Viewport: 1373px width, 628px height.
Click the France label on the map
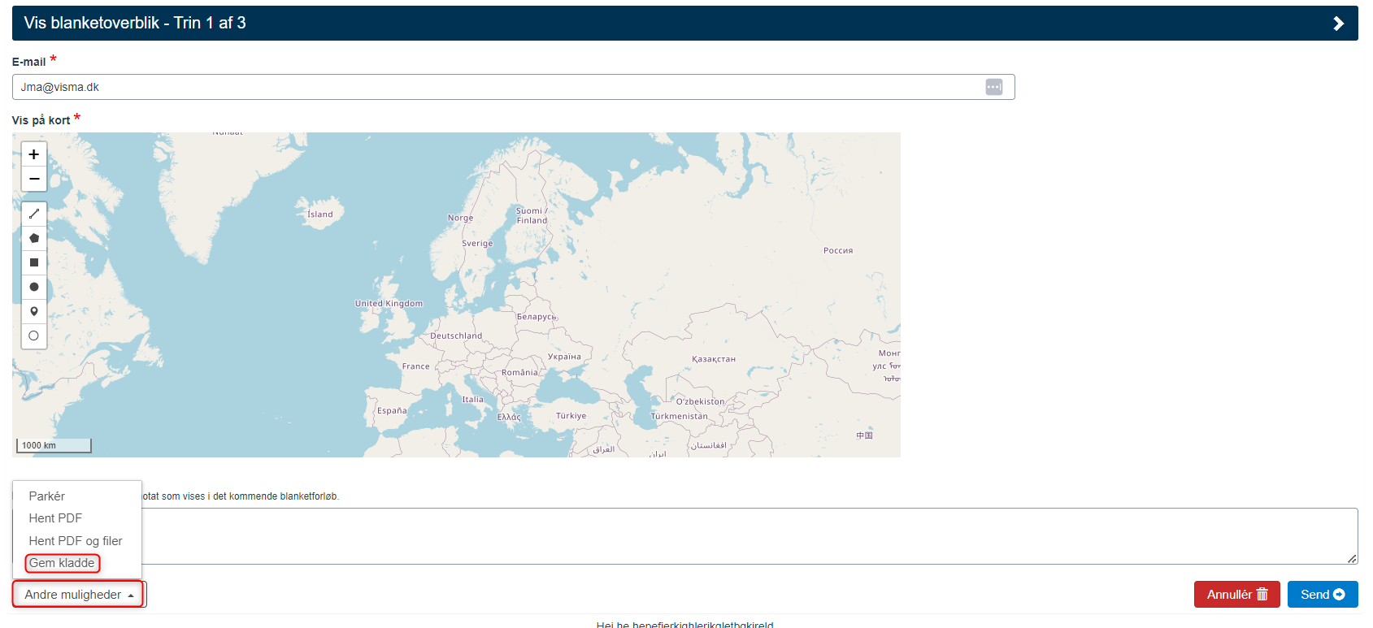click(415, 366)
